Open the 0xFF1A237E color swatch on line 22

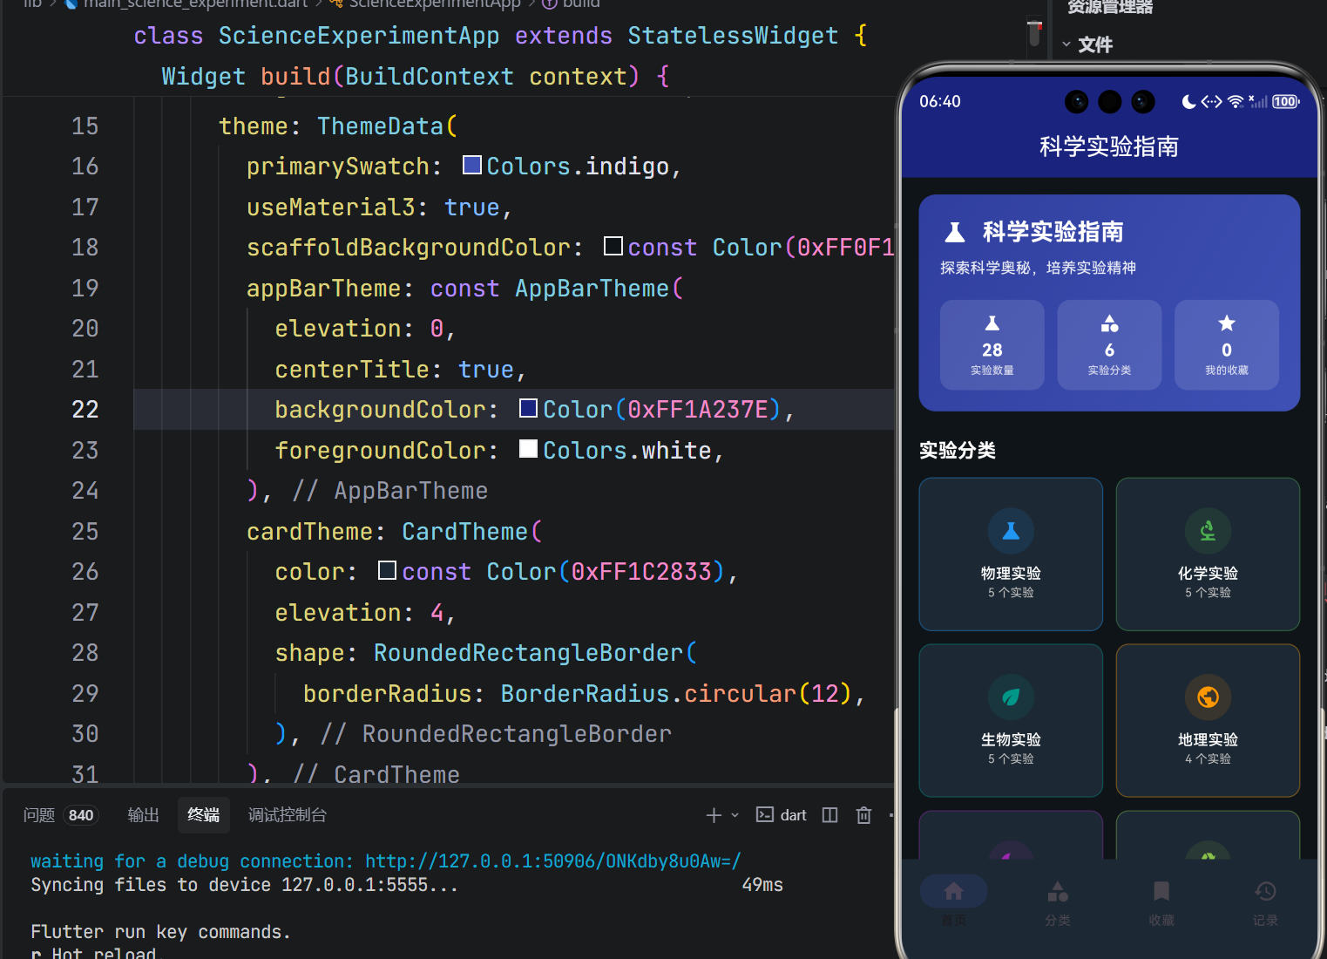click(x=528, y=408)
